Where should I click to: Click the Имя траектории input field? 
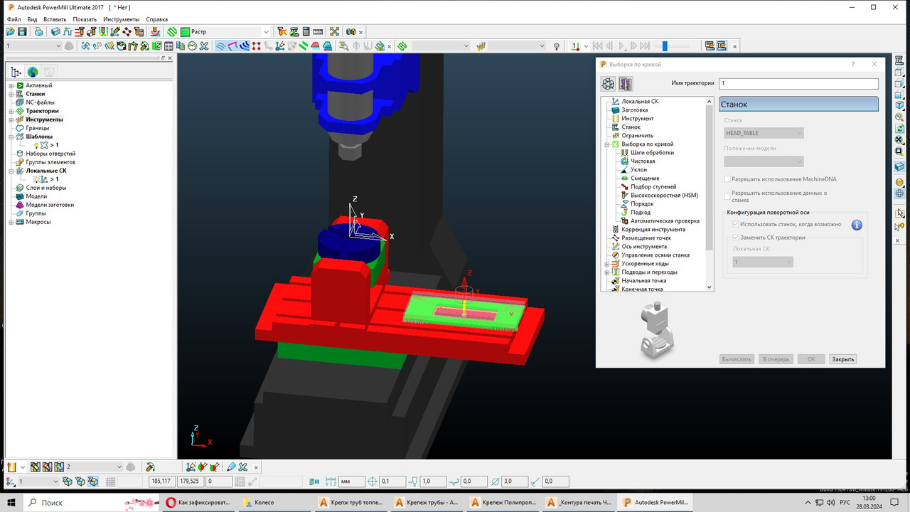(798, 83)
